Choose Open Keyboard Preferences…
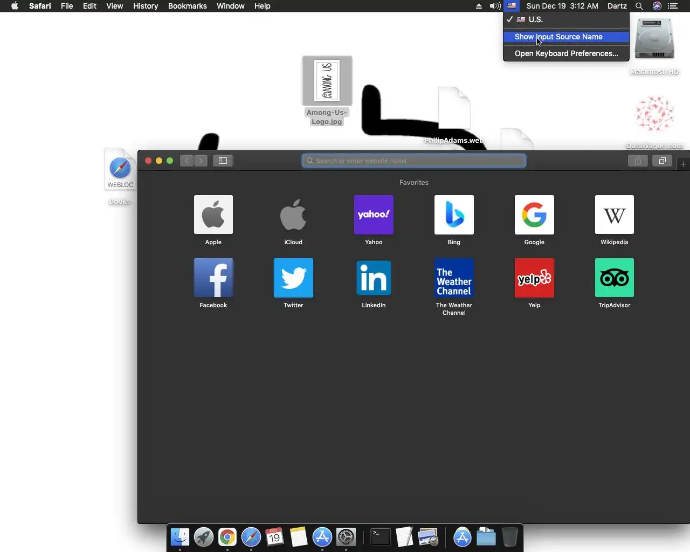Image resolution: width=690 pixels, height=552 pixels. (566, 53)
